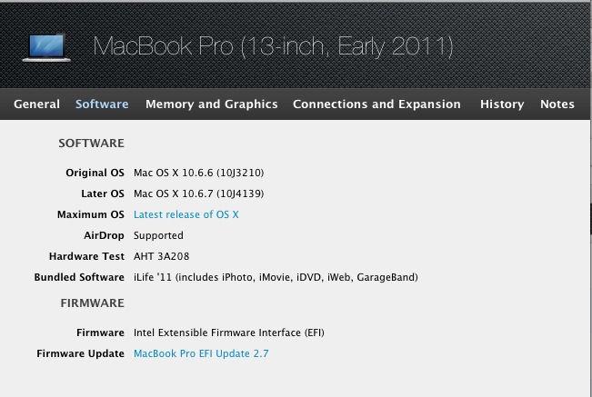
Task: Click the AirDrop Supported value
Action: click(x=158, y=235)
